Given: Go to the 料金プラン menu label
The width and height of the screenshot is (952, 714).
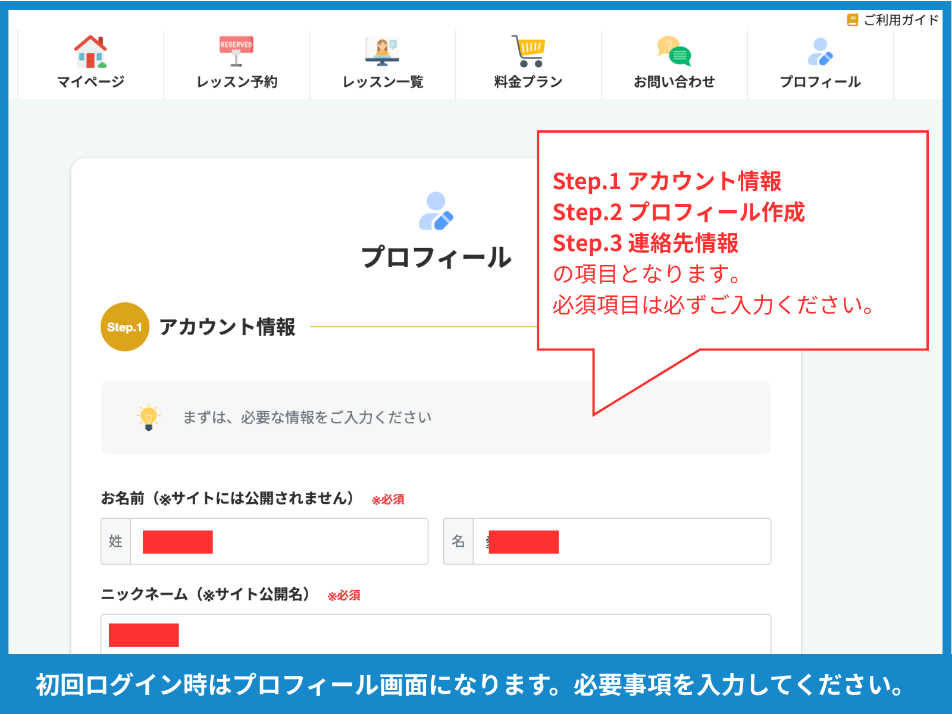Looking at the screenshot, I should click(528, 82).
